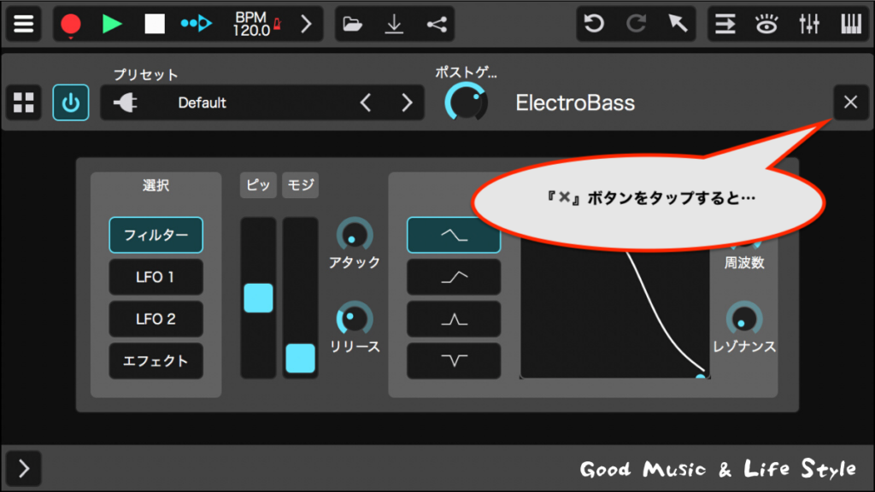The image size is (875, 492).
Task: Click the metronome icon next to BPM
Action: click(x=277, y=23)
